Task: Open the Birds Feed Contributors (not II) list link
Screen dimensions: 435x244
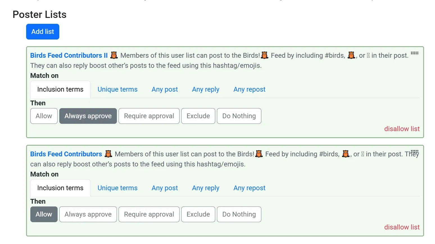Action: tap(66, 154)
